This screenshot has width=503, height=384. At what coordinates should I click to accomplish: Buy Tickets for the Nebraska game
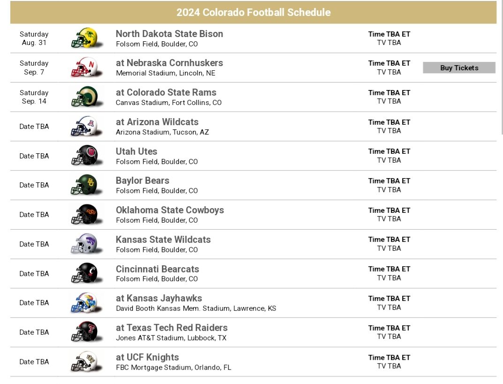click(459, 68)
